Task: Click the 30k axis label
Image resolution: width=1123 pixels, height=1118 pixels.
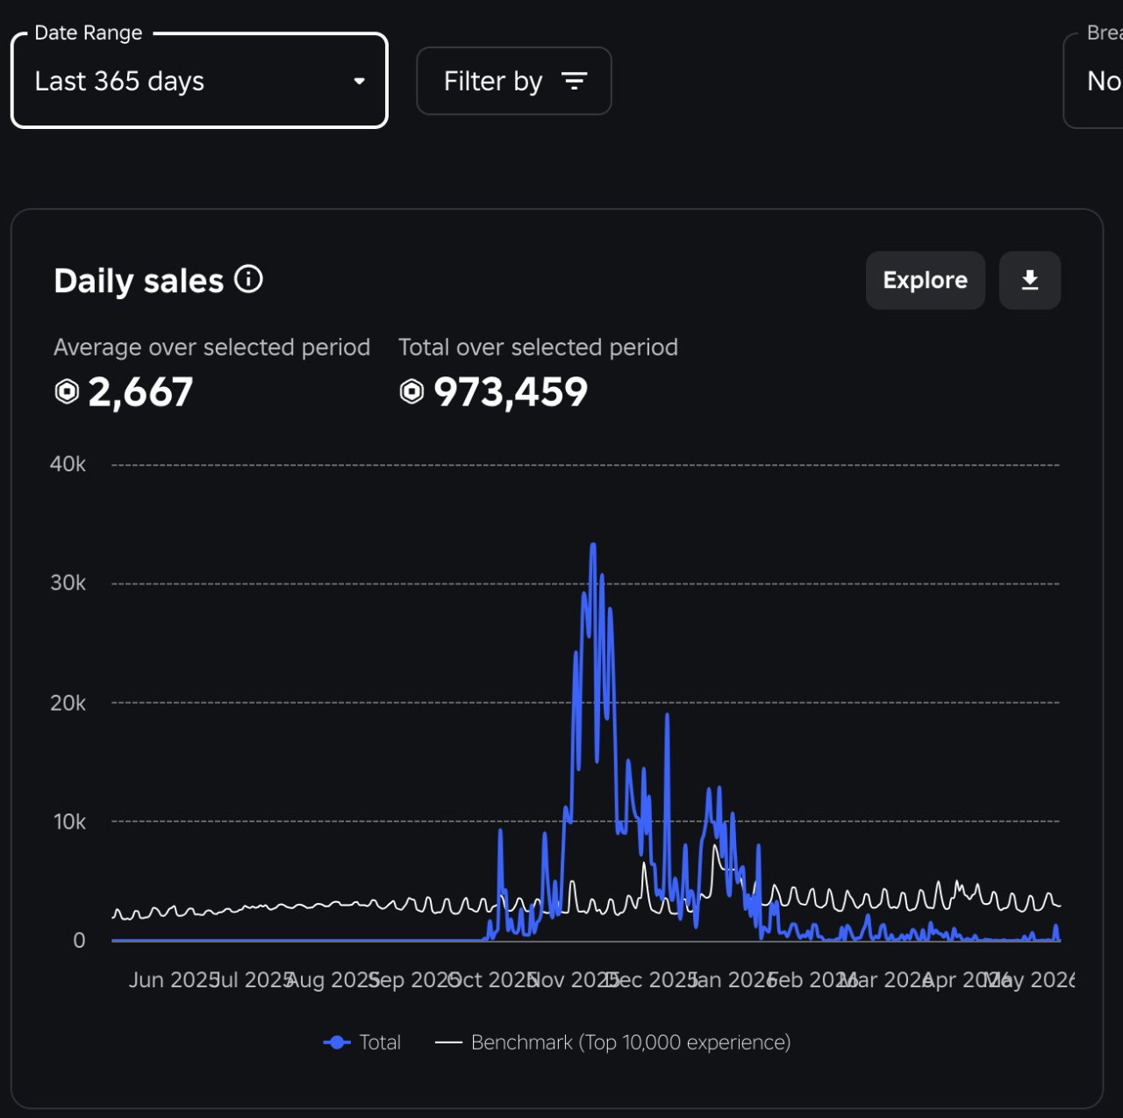Action: coord(68,583)
